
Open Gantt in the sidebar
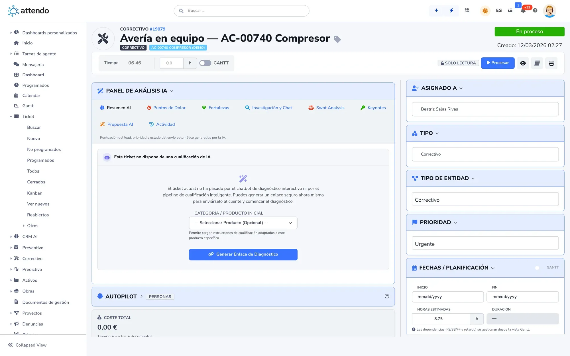click(28, 106)
